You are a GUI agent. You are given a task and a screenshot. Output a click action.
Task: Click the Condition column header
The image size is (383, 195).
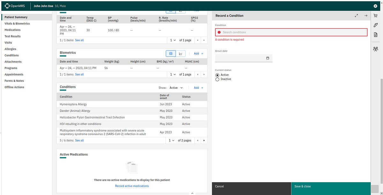click(66, 97)
